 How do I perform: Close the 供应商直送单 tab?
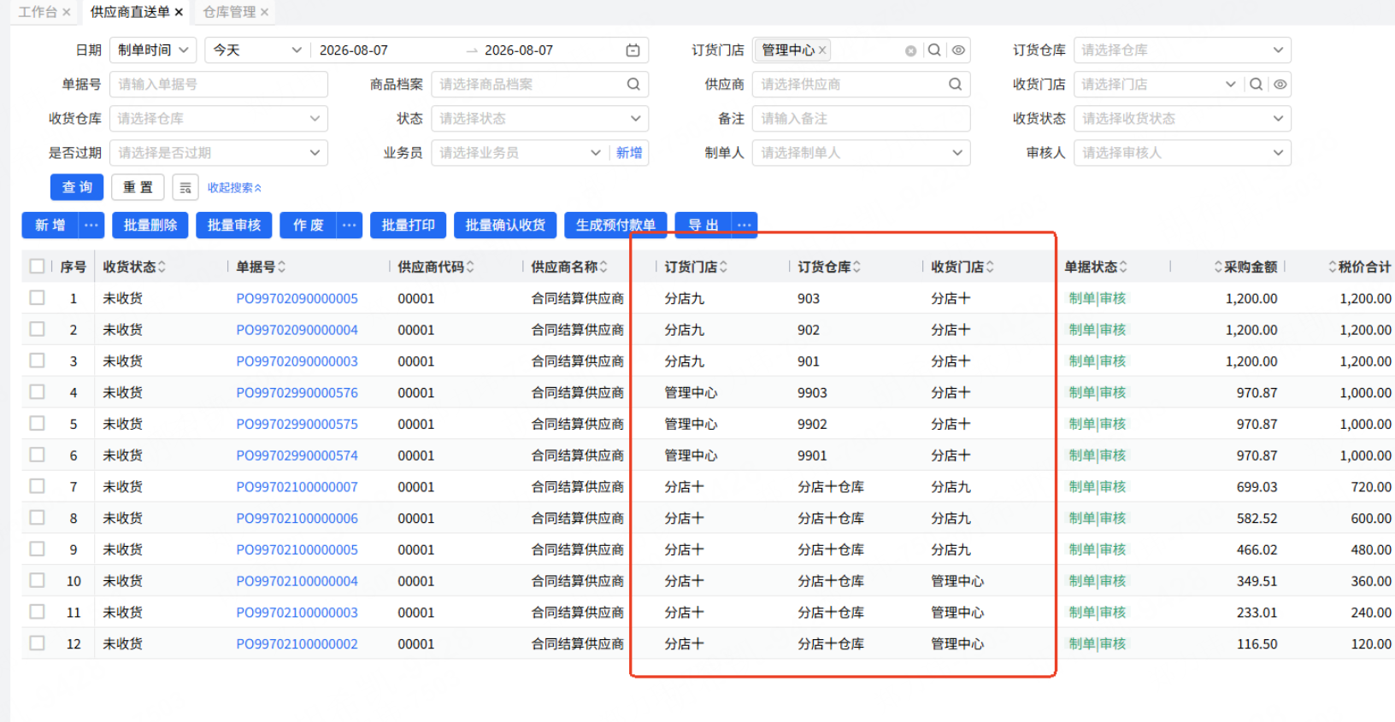pyautogui.click(x=179, y=12)
